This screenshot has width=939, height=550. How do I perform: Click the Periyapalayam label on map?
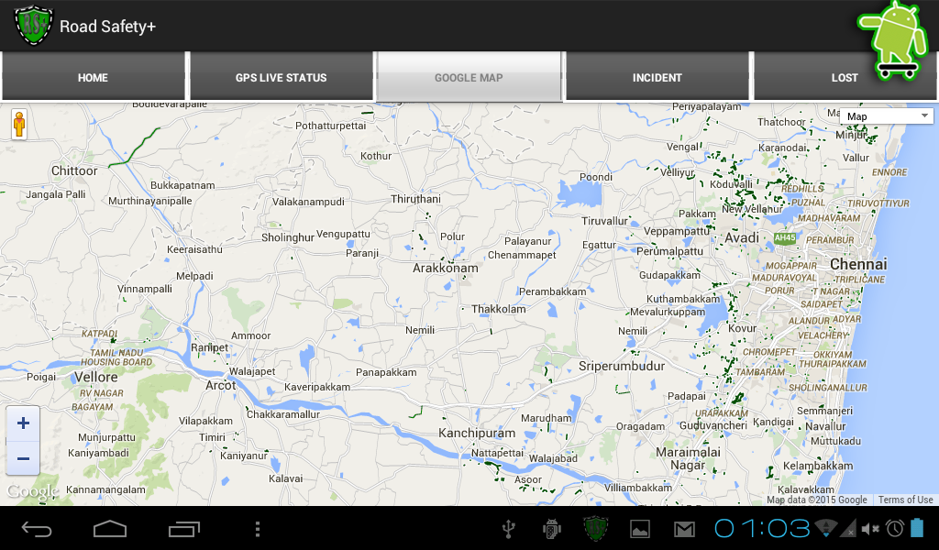tap(707, 106)
